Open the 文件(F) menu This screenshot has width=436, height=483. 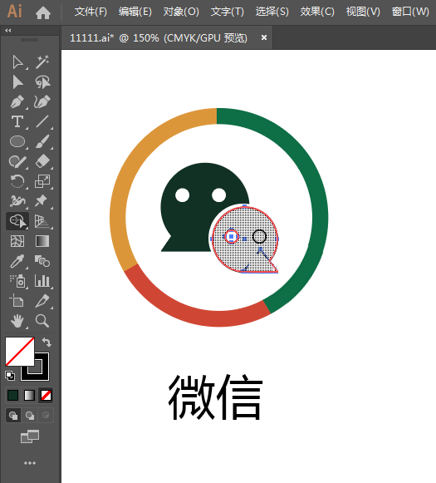coord(91,12)
